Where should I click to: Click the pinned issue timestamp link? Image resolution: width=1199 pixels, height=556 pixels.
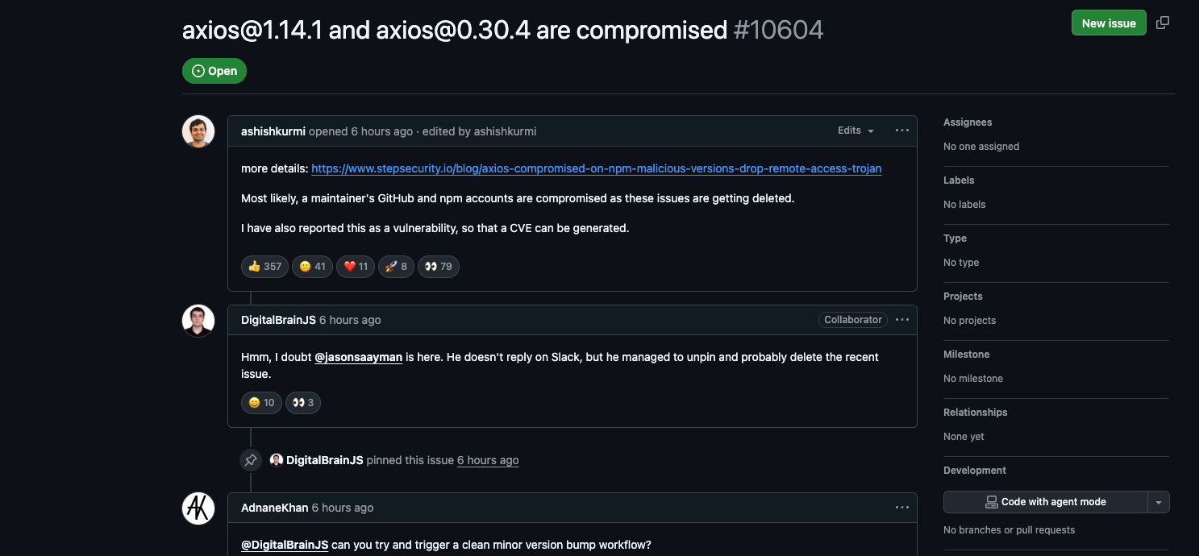coord(488,459)
